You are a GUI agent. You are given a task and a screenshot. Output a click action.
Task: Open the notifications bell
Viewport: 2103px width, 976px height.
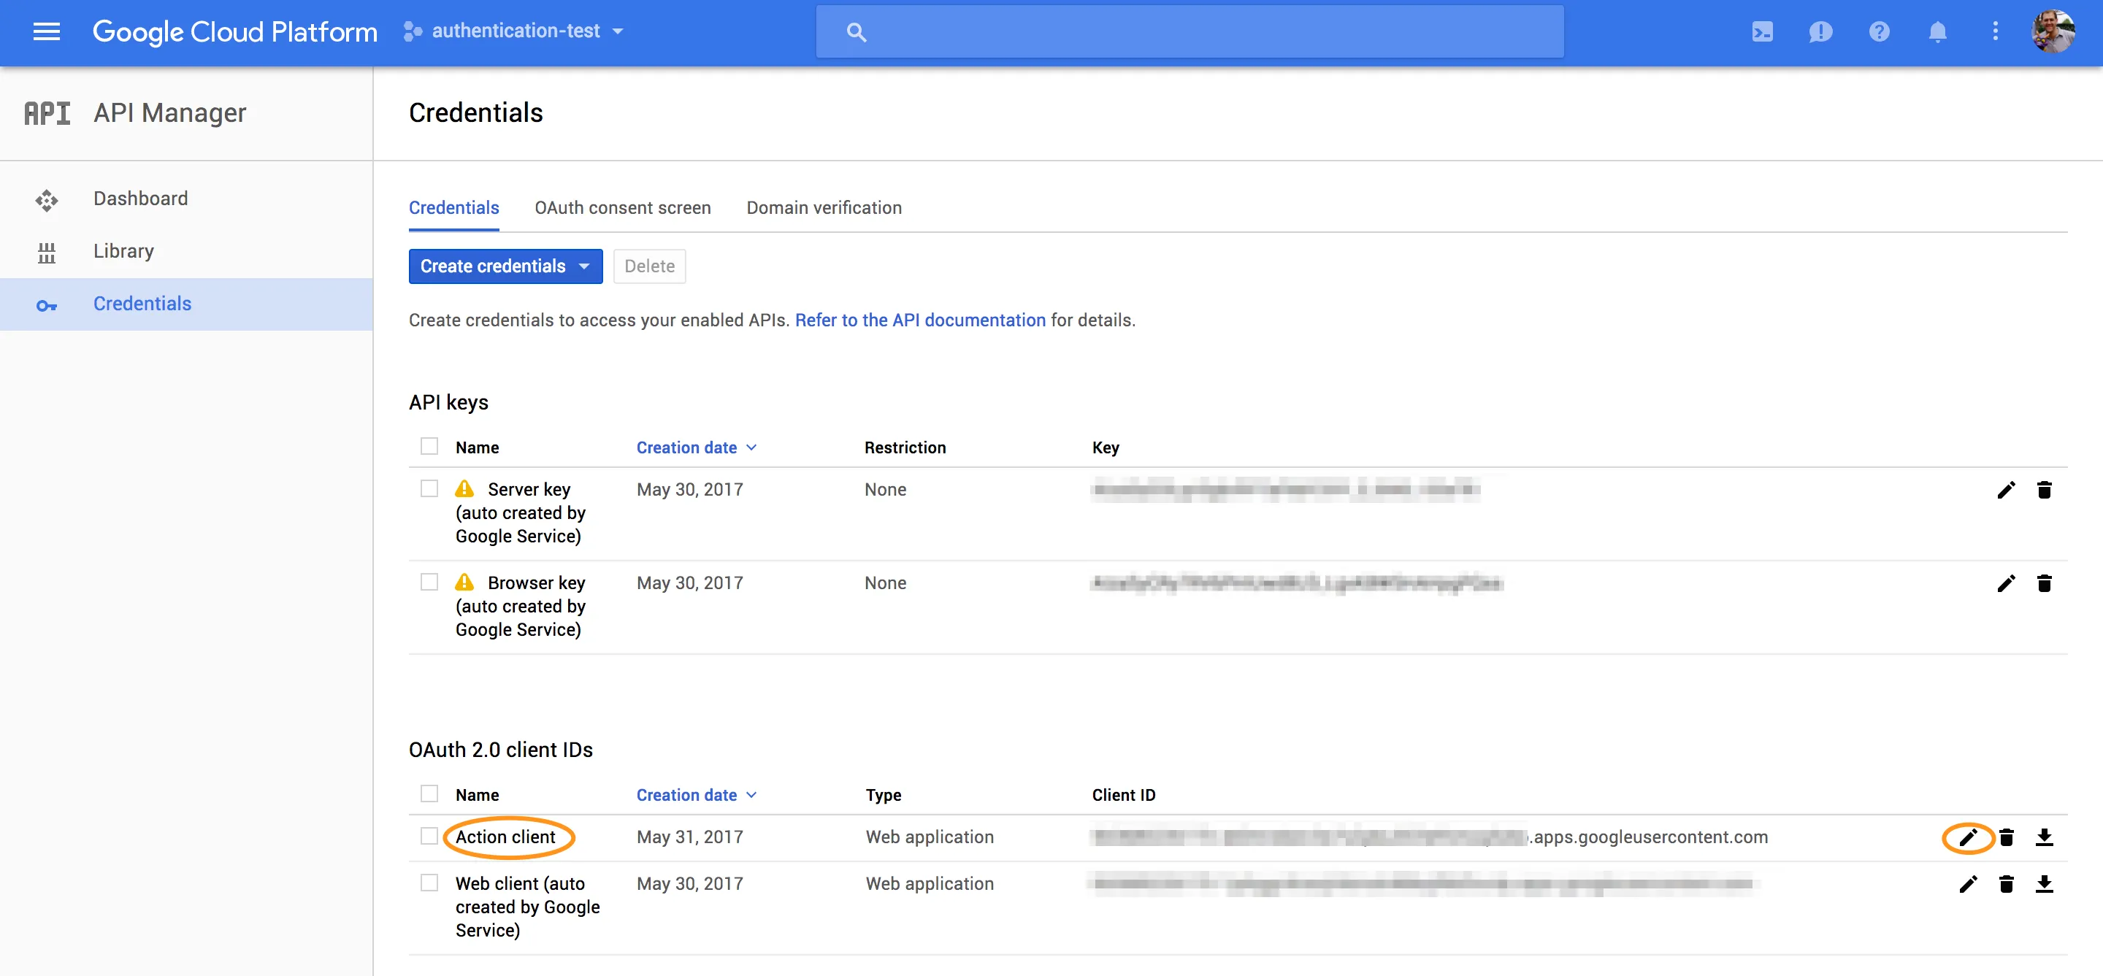coord(1937,31)
